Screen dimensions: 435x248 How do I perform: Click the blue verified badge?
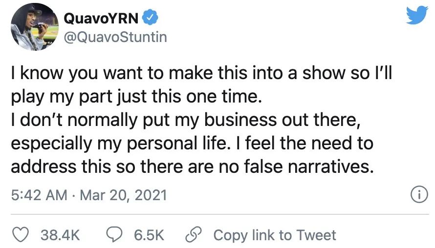(151, 19)
